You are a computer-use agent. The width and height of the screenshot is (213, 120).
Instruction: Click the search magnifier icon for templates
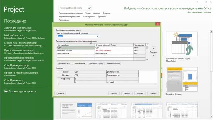coord(90,8)
